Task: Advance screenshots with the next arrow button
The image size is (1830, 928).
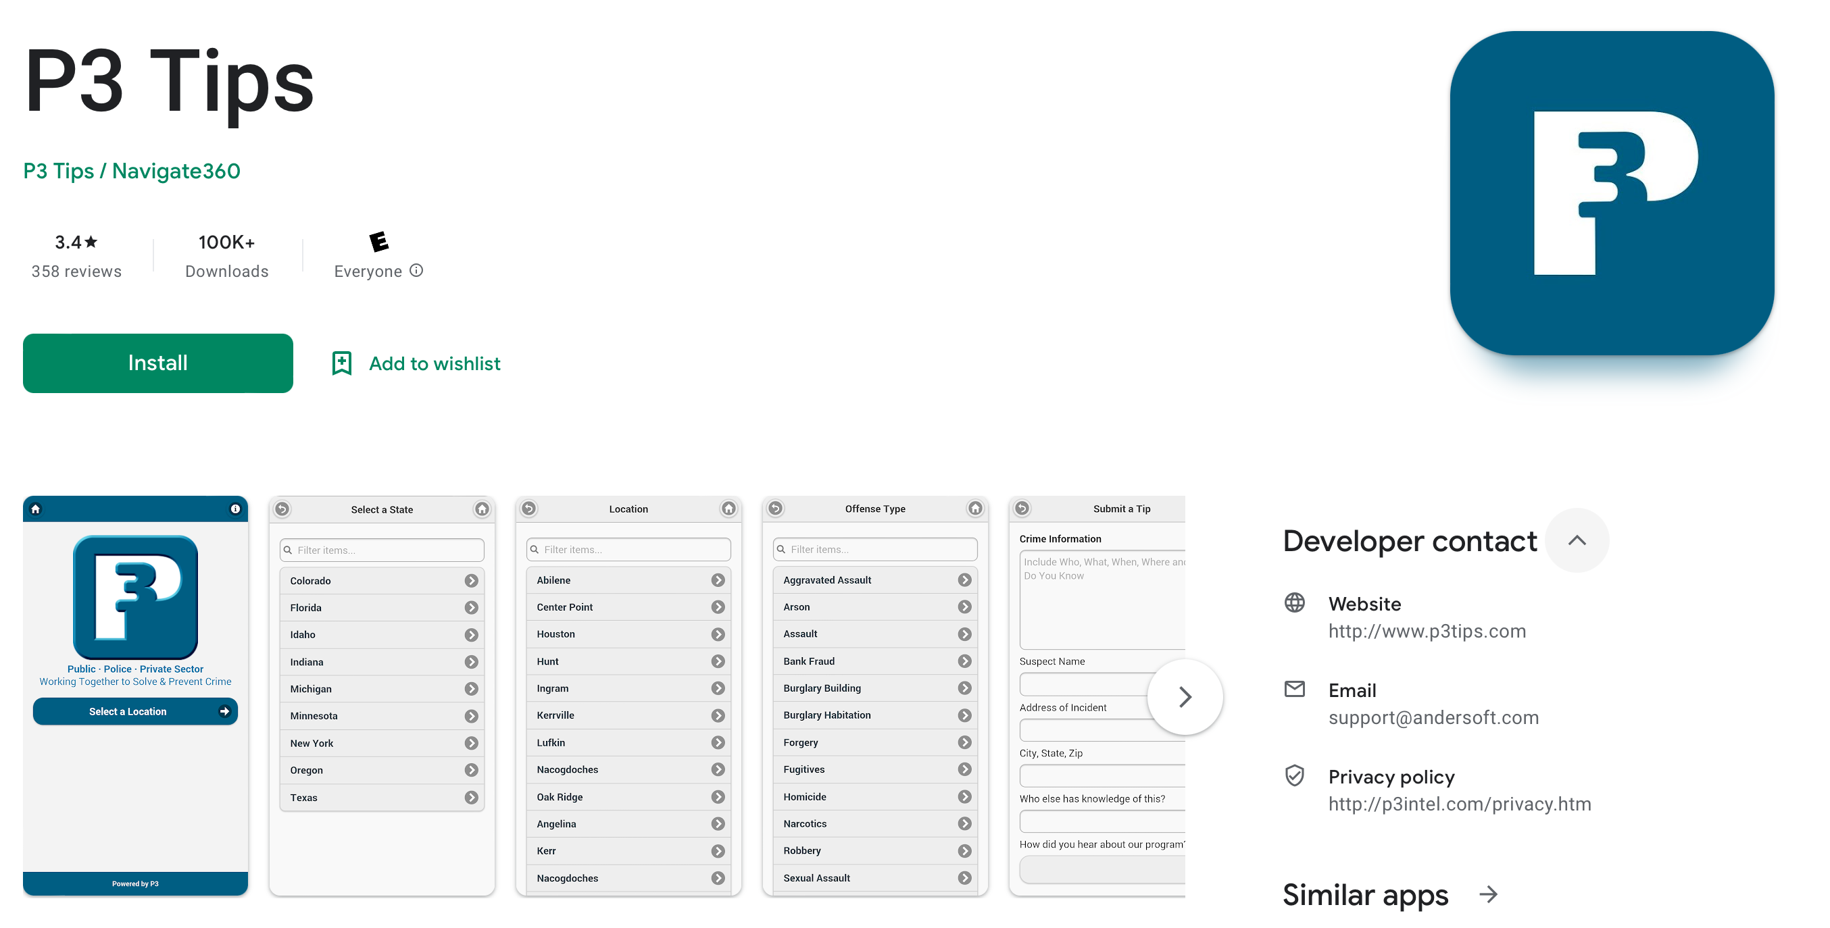Action: 1184,696
